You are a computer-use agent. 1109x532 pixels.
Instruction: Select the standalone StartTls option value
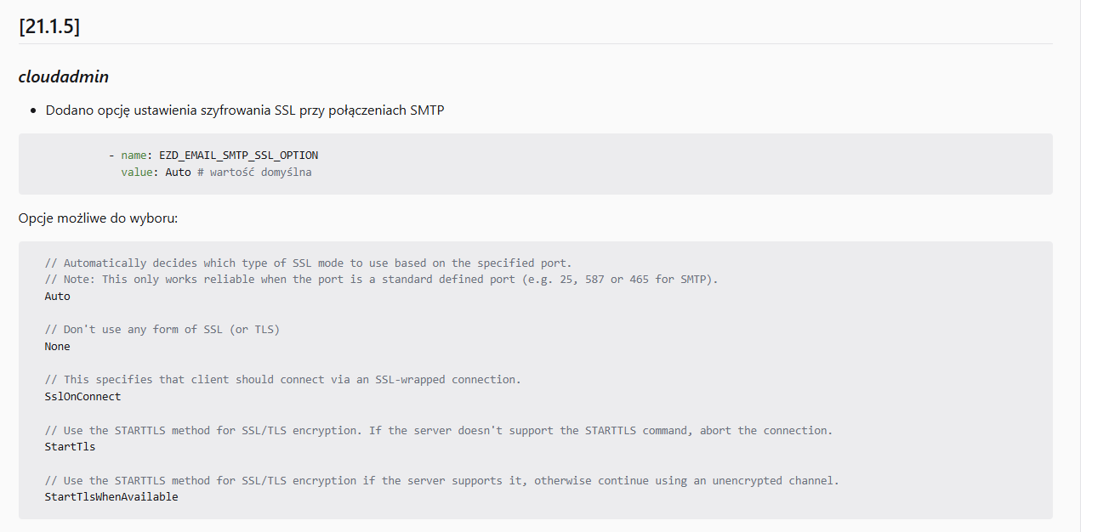70,447
